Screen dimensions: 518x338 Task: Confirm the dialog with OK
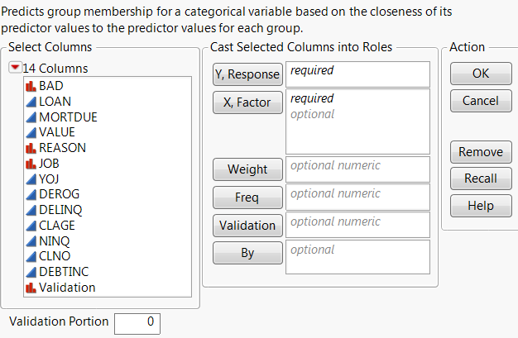coord(480,74)
